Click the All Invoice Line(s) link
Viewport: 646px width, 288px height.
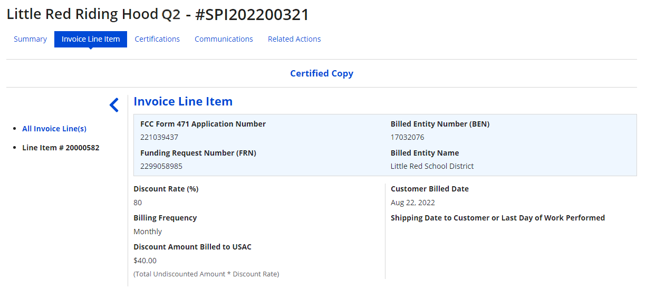tap(54, 129)
